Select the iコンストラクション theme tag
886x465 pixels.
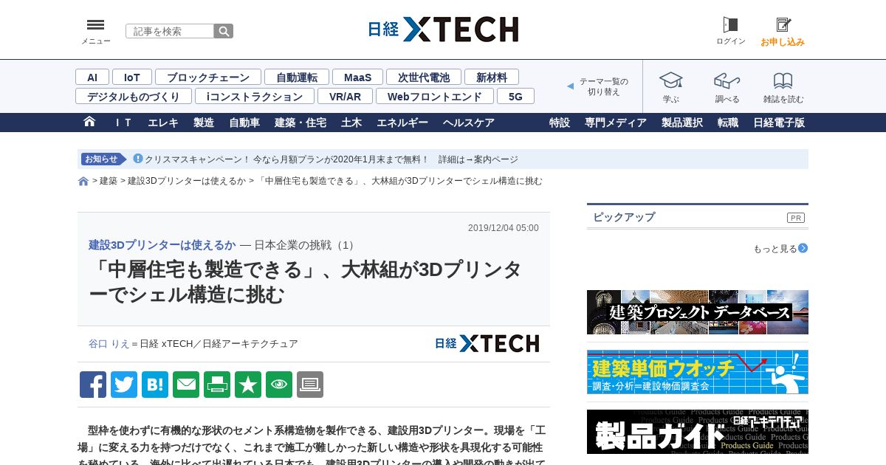(x=255, y=96)
